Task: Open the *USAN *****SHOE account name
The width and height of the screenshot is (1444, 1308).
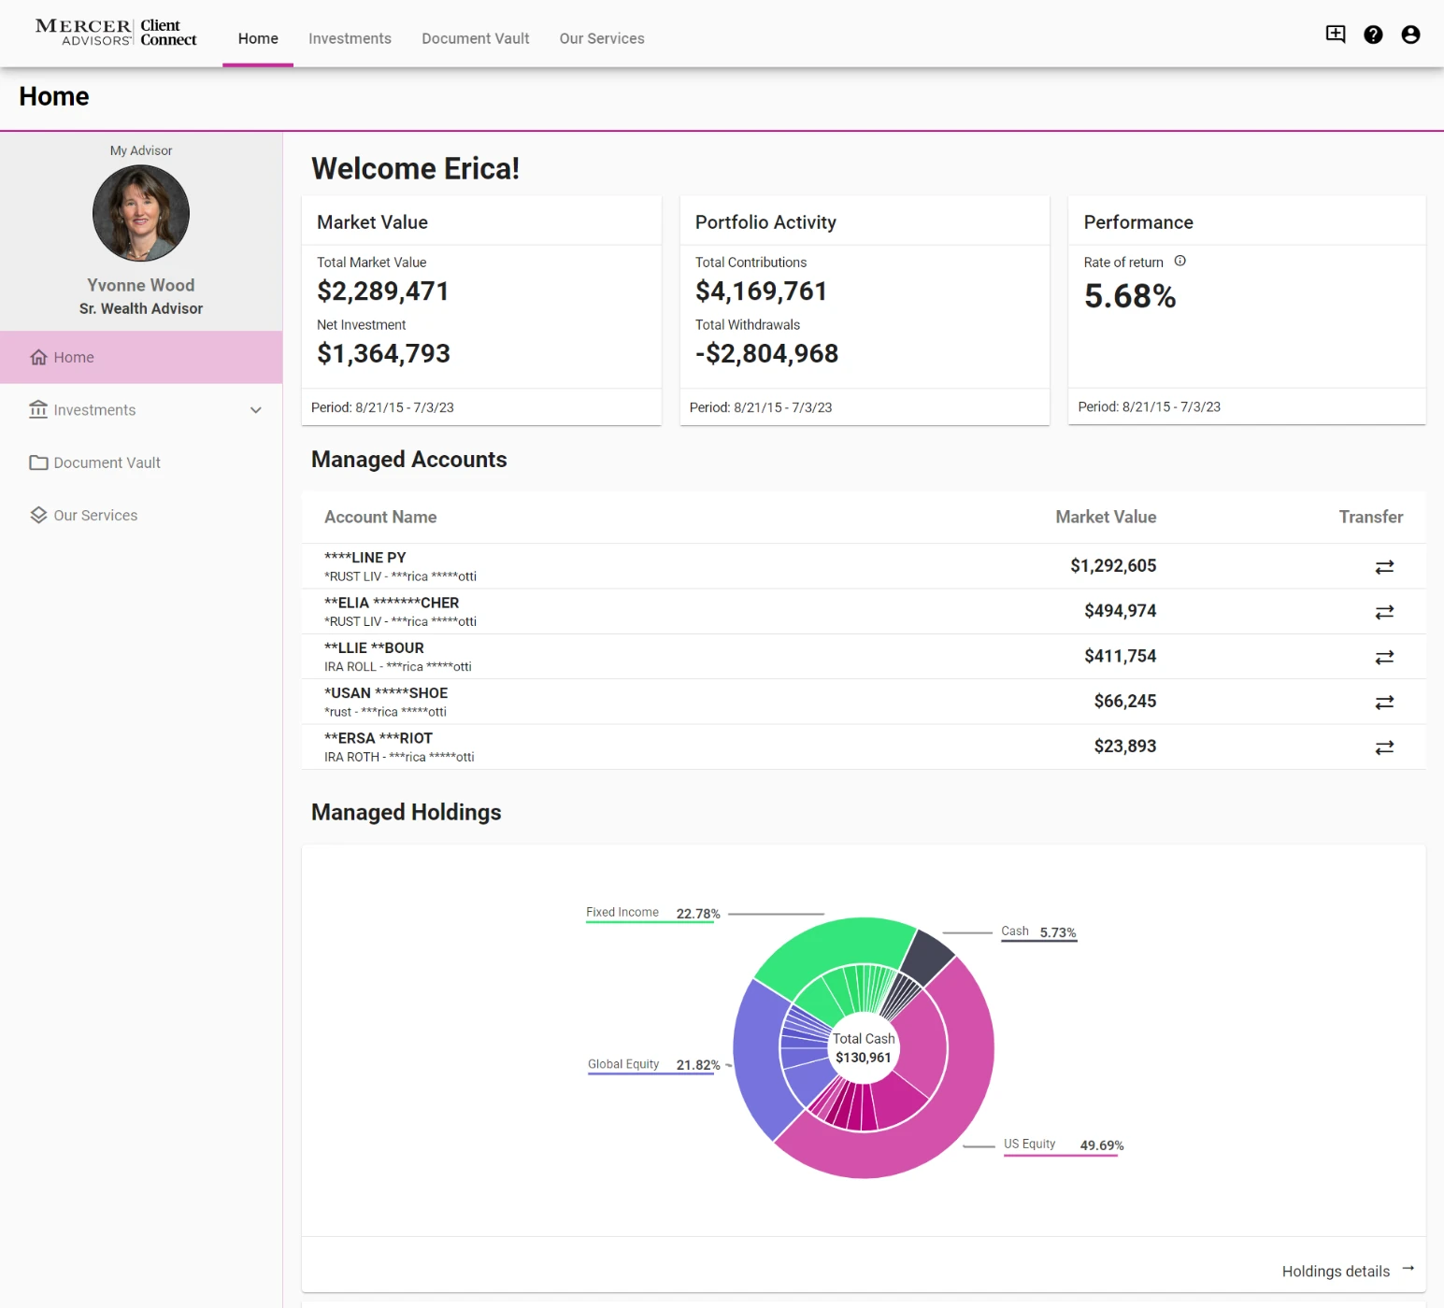Action: click(386, 692)
